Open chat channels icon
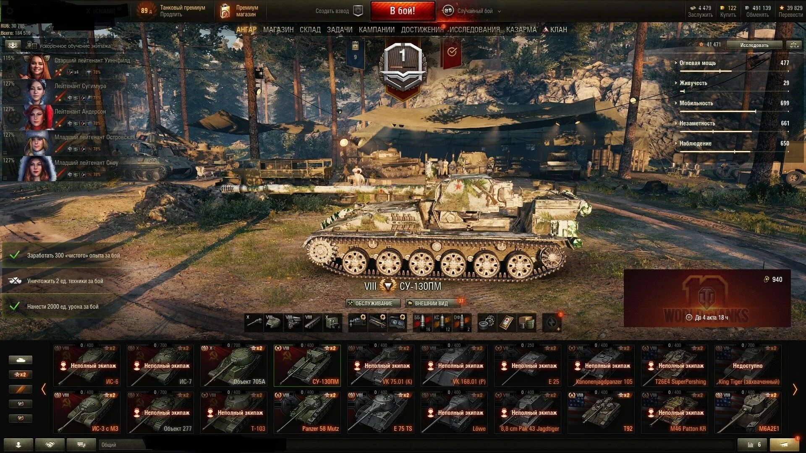Image resolution: width=806 pixels, height=453 pixels. click(x=81, y=445)
